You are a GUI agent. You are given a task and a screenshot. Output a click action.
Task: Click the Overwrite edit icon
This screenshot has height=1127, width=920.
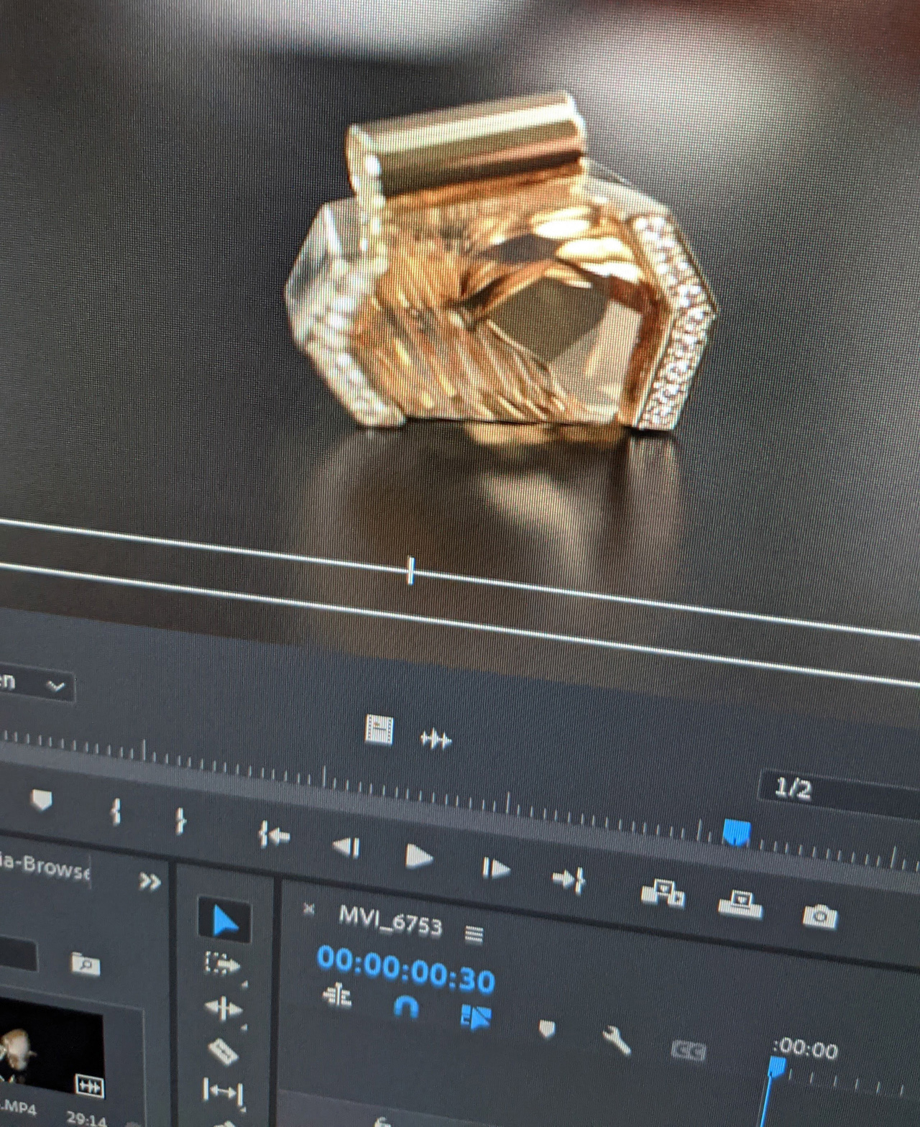click(740, 903)
